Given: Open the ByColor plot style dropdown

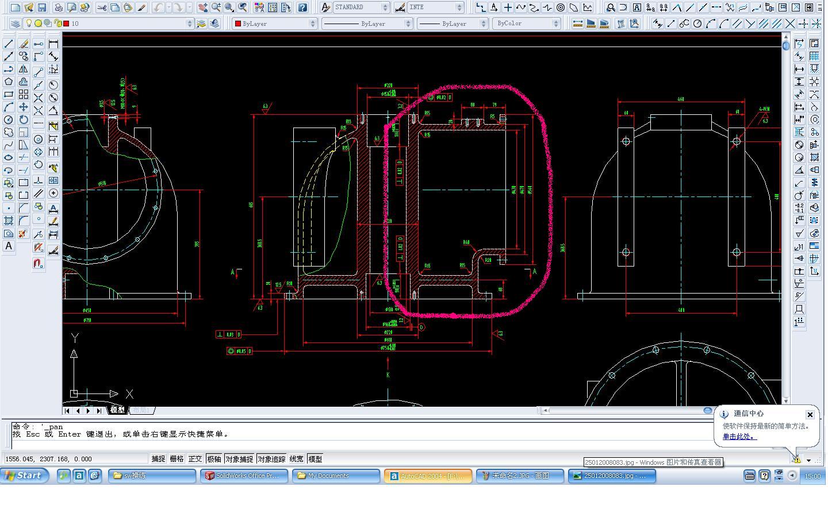Looking at the screenshot, I should pyautogui.click(x=526, y=24).
